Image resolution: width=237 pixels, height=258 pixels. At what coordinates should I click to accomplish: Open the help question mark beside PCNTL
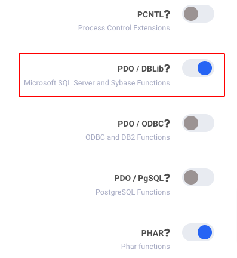(167, 14)
